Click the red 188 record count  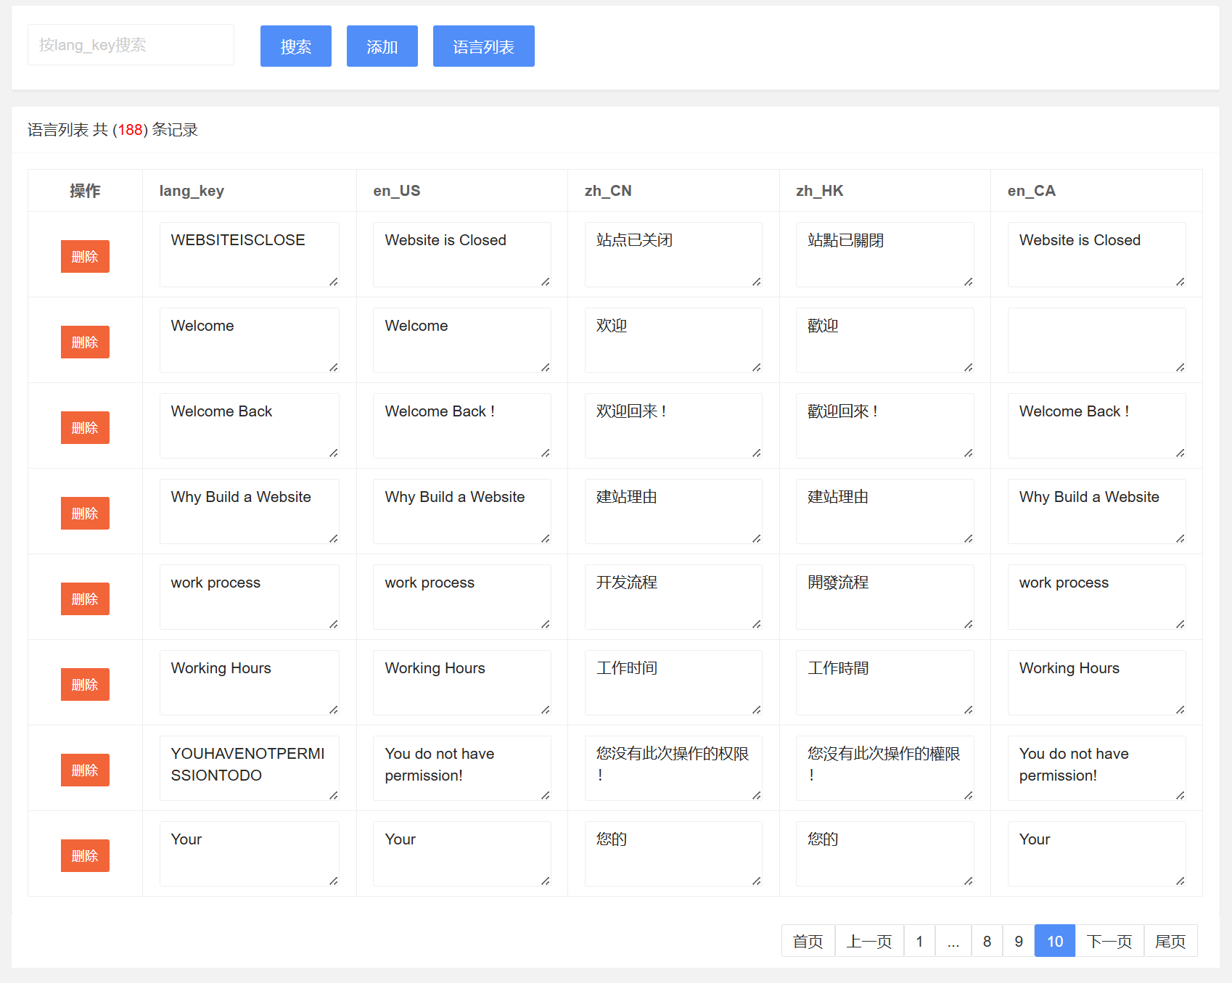point(131,130)
